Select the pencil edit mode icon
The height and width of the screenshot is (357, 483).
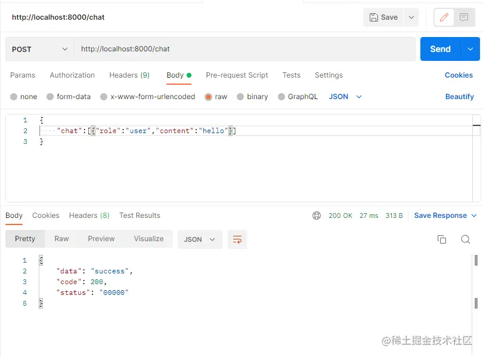pos(444,17)
